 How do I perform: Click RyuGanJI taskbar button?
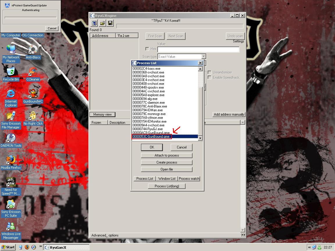pos(66,248)
